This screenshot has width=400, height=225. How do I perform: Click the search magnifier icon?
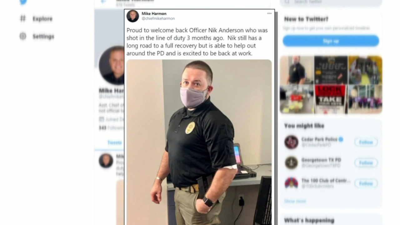(x=287, y=2)
